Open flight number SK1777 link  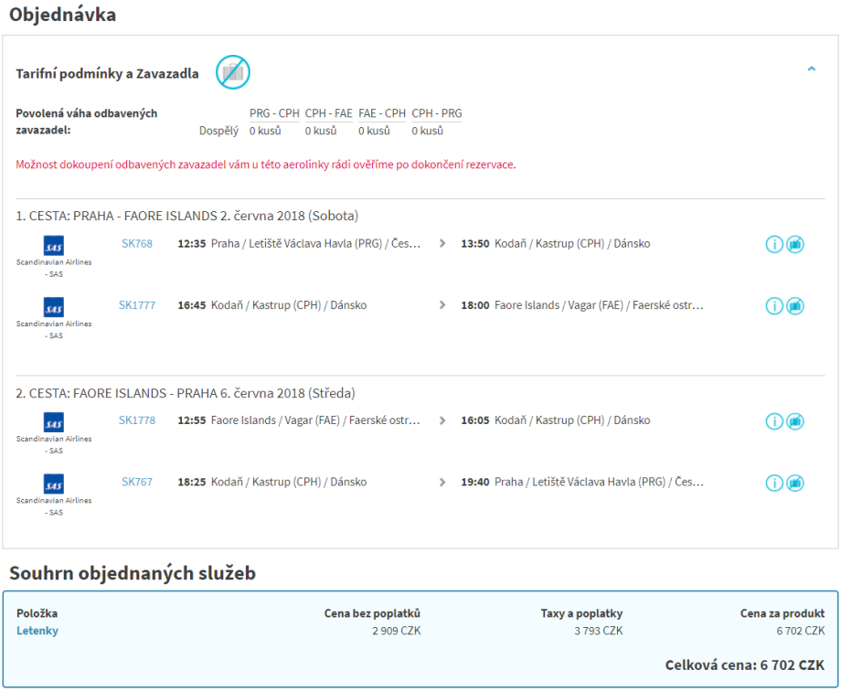137,305
